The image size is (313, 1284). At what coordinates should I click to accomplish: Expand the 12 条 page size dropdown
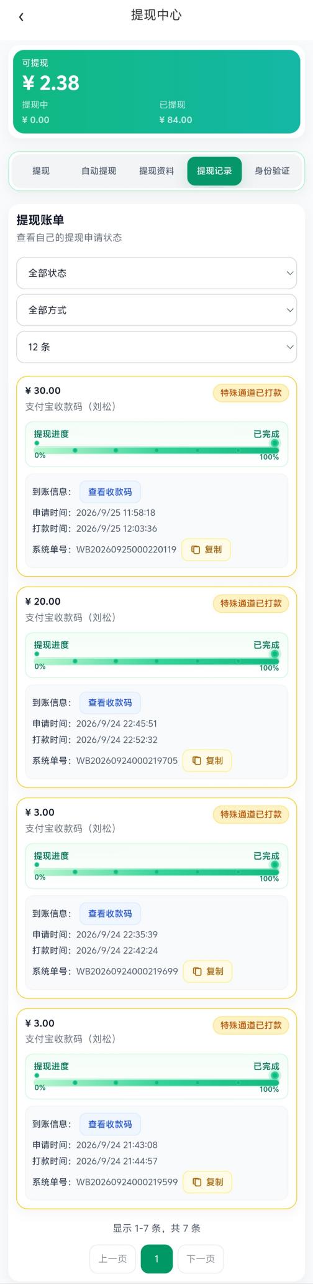[x=156, y=347]
